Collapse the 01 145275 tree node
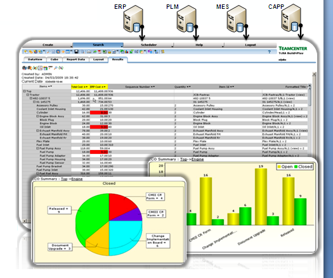The height and width of the screenshot is (278, 333). point(34,102)
